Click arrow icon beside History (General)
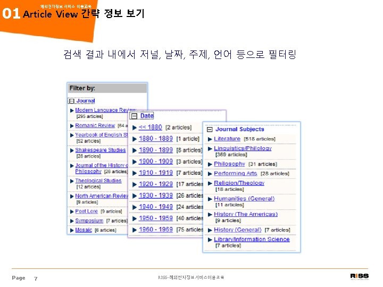 click(210, 230)
